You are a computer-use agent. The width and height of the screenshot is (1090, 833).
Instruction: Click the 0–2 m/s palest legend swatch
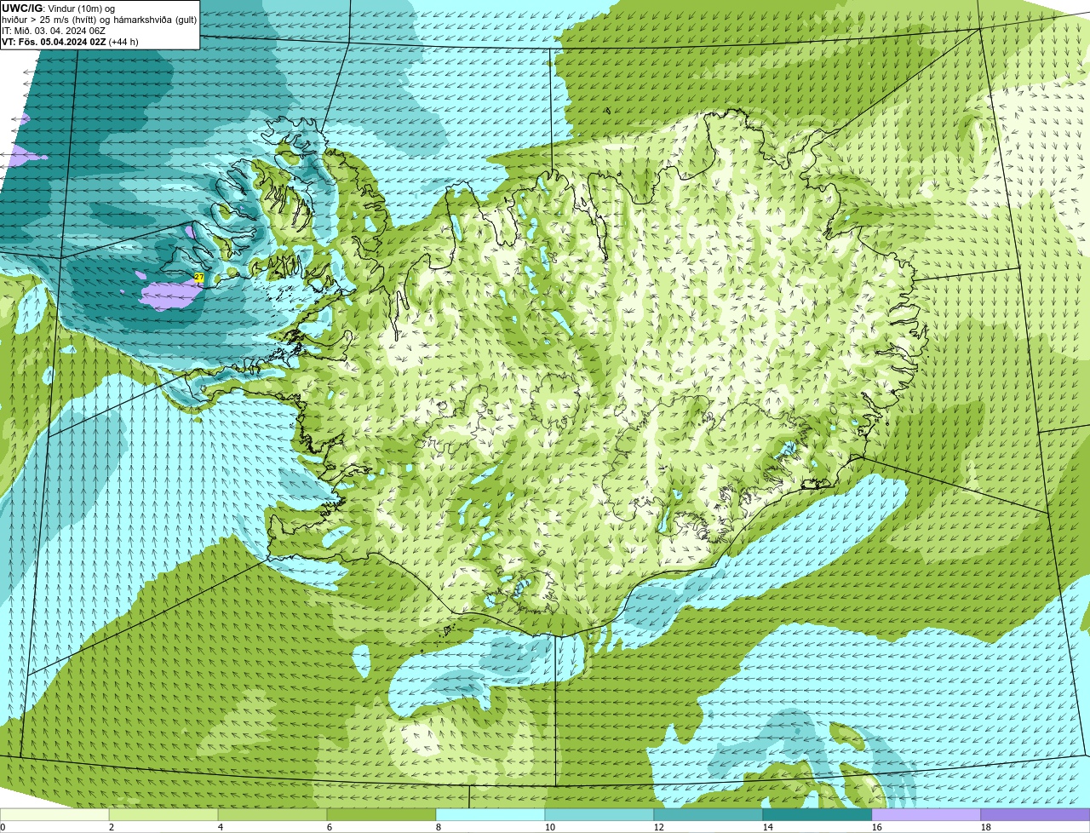[54, 814]
